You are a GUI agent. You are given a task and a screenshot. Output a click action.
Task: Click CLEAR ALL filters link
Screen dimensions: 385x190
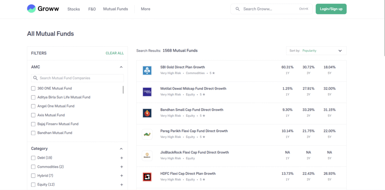pos(115,53)
